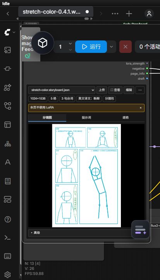160x280 pixels.
Task: Click the floating list-plus button bottom right
Action: click(x=140, y=229)
